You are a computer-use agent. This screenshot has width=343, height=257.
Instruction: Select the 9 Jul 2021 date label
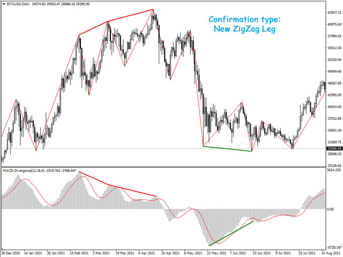coord(284,253)
